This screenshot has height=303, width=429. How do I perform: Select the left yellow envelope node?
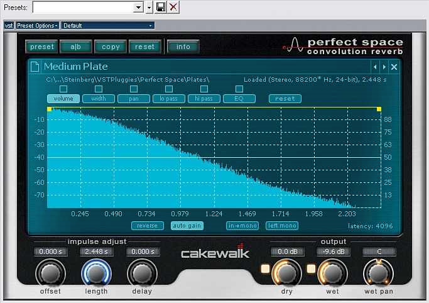pyautogui.click(x=50, y=109)
